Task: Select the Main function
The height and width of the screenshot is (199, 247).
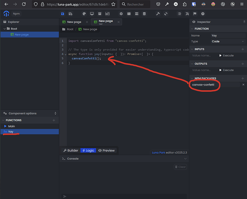Action: click(x=12, y=126)
